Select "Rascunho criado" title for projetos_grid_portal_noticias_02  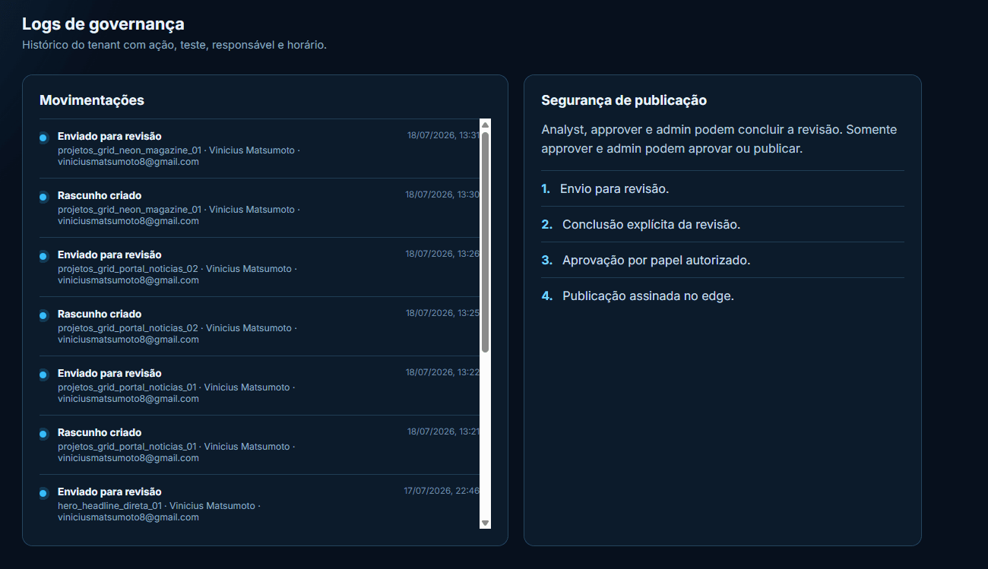point(100,315)
